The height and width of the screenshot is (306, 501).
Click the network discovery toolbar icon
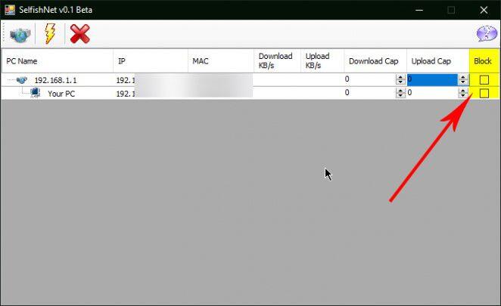(19, 34)
